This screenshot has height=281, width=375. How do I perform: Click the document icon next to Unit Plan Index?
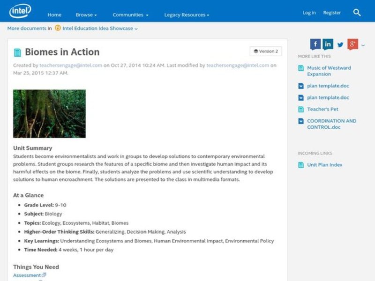click(300, 164)
